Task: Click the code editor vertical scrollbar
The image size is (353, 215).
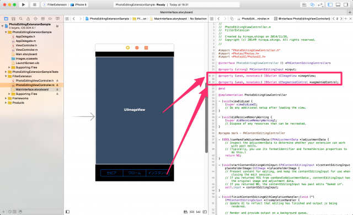Action: coord(206,118)
